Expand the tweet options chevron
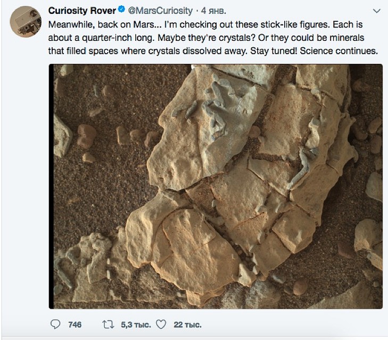Screen dimensions: 388x340 point(376,11)
